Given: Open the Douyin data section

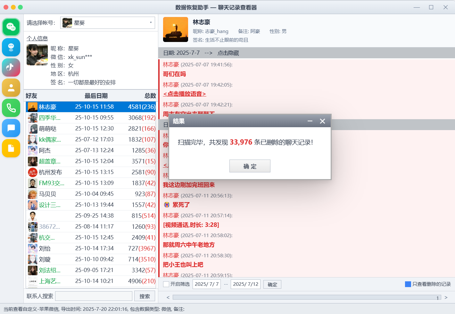Looking at the screenshot, I should [11, 67].
